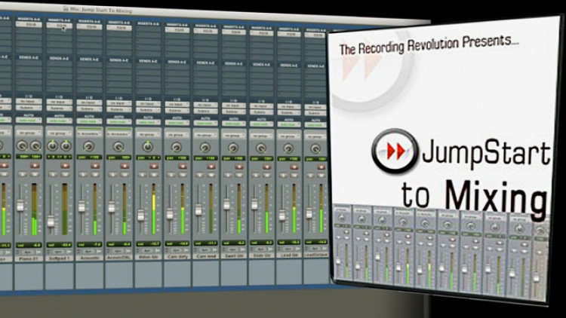566x318 pixels.
Task: Open the group selector on Rthm Gtr track
Action: coord(148,134)
